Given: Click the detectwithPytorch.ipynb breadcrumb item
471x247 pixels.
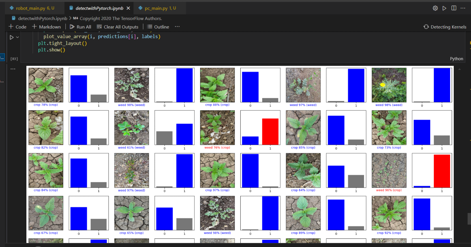Looking at the screenshot, I should [x=42, y=18].
